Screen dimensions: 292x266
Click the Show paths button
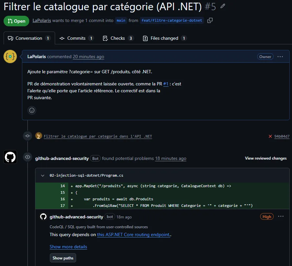pos(63,258)
